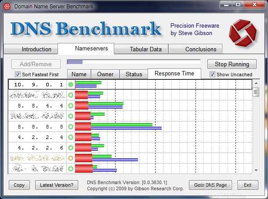This screenshot has height=199, width=268.
Task: Click the status circle for 10.9.0.1
Action: click(71, 85)
